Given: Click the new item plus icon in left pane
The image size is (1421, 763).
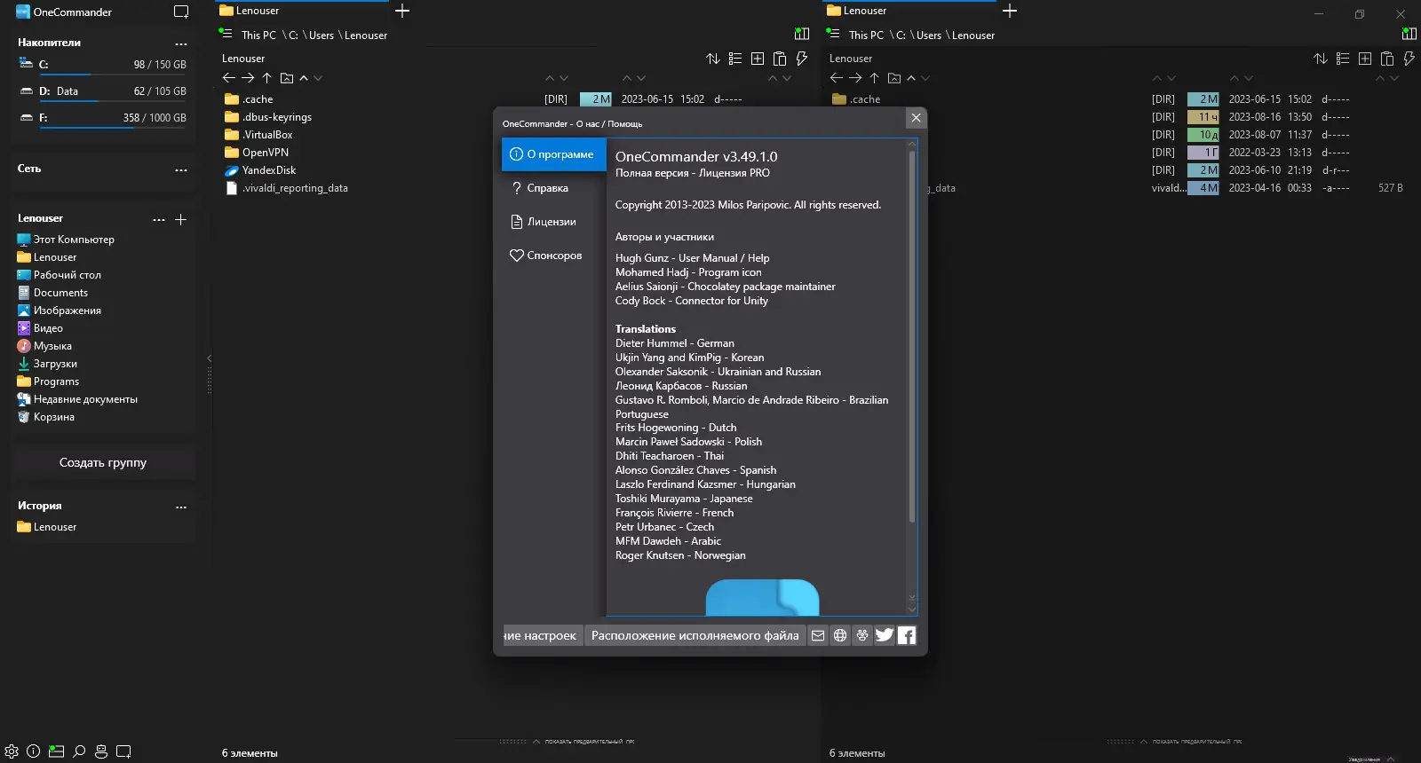Looking at the screenshot, I should (x=758, y=59).
